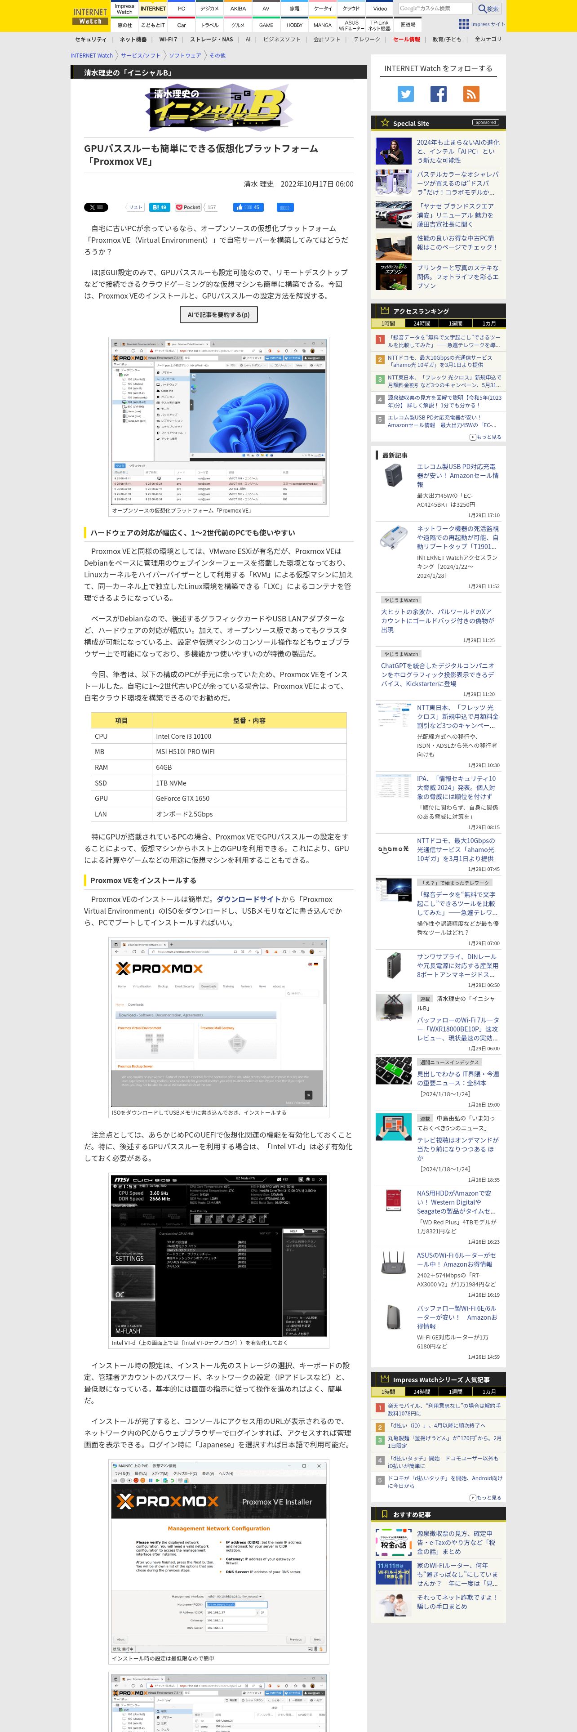Viewport: 577px width, 1732px height.
Task: Open the Proxmox VE console screenshot at article top
Action: (x=218, y=422)
